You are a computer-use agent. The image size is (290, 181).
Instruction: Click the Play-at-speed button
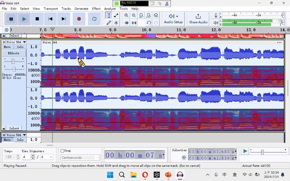pos(245,151)
